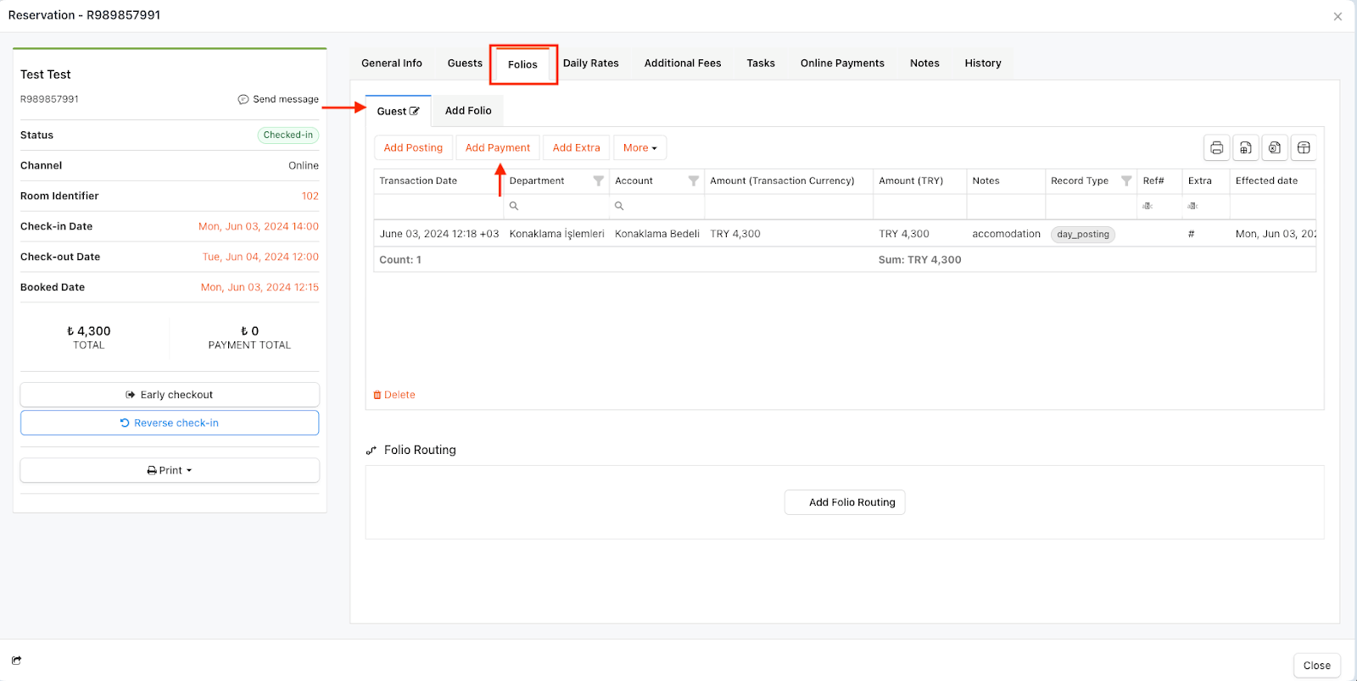The image size is (1357, 681).
Task: Click the Record Type filter funnel
Action: (x=1125, y=181)
